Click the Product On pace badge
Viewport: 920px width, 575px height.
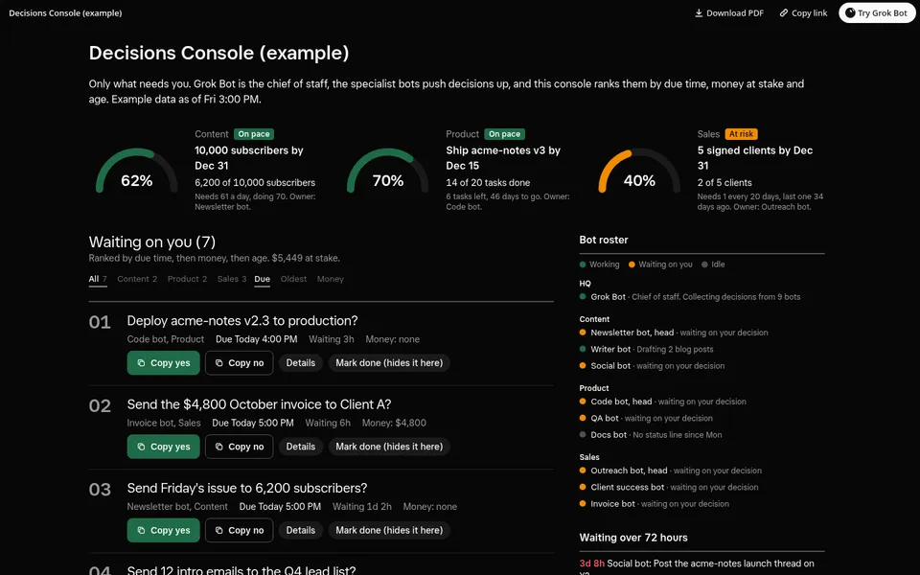(505, 134)
